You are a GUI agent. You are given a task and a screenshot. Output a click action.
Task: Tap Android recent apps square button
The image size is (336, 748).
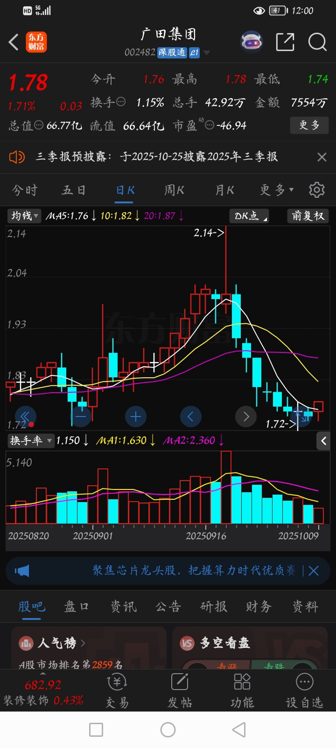point(96,730)
